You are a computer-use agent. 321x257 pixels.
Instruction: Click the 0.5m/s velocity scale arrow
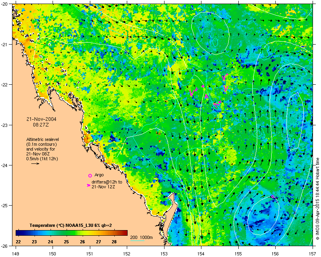click(x=35, y=163)
